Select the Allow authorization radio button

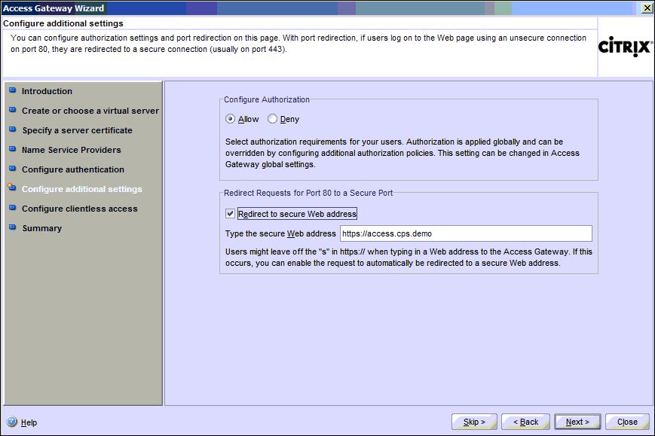click(231, 119)
